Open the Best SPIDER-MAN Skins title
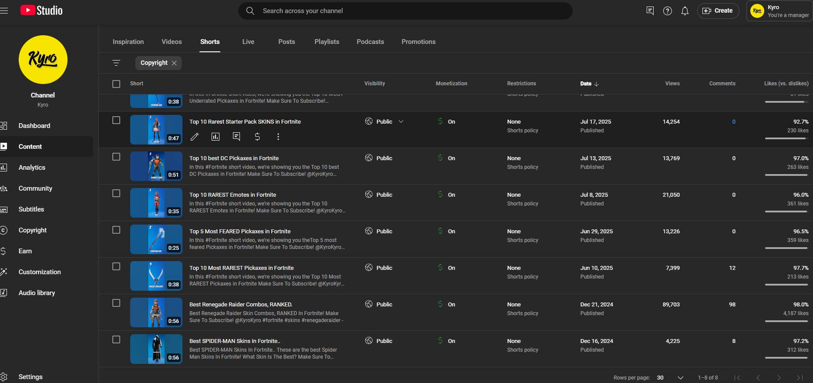Image resolution: width=813 pixels, height=383 pixels. pyautogui.click(x=235, y=341)
